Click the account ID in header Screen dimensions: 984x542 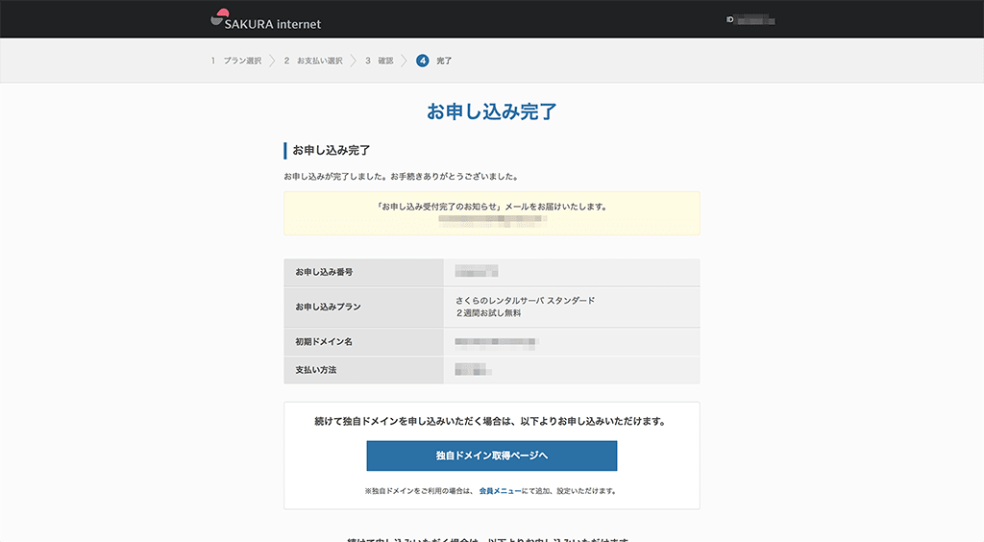click(x=750, y=20)
